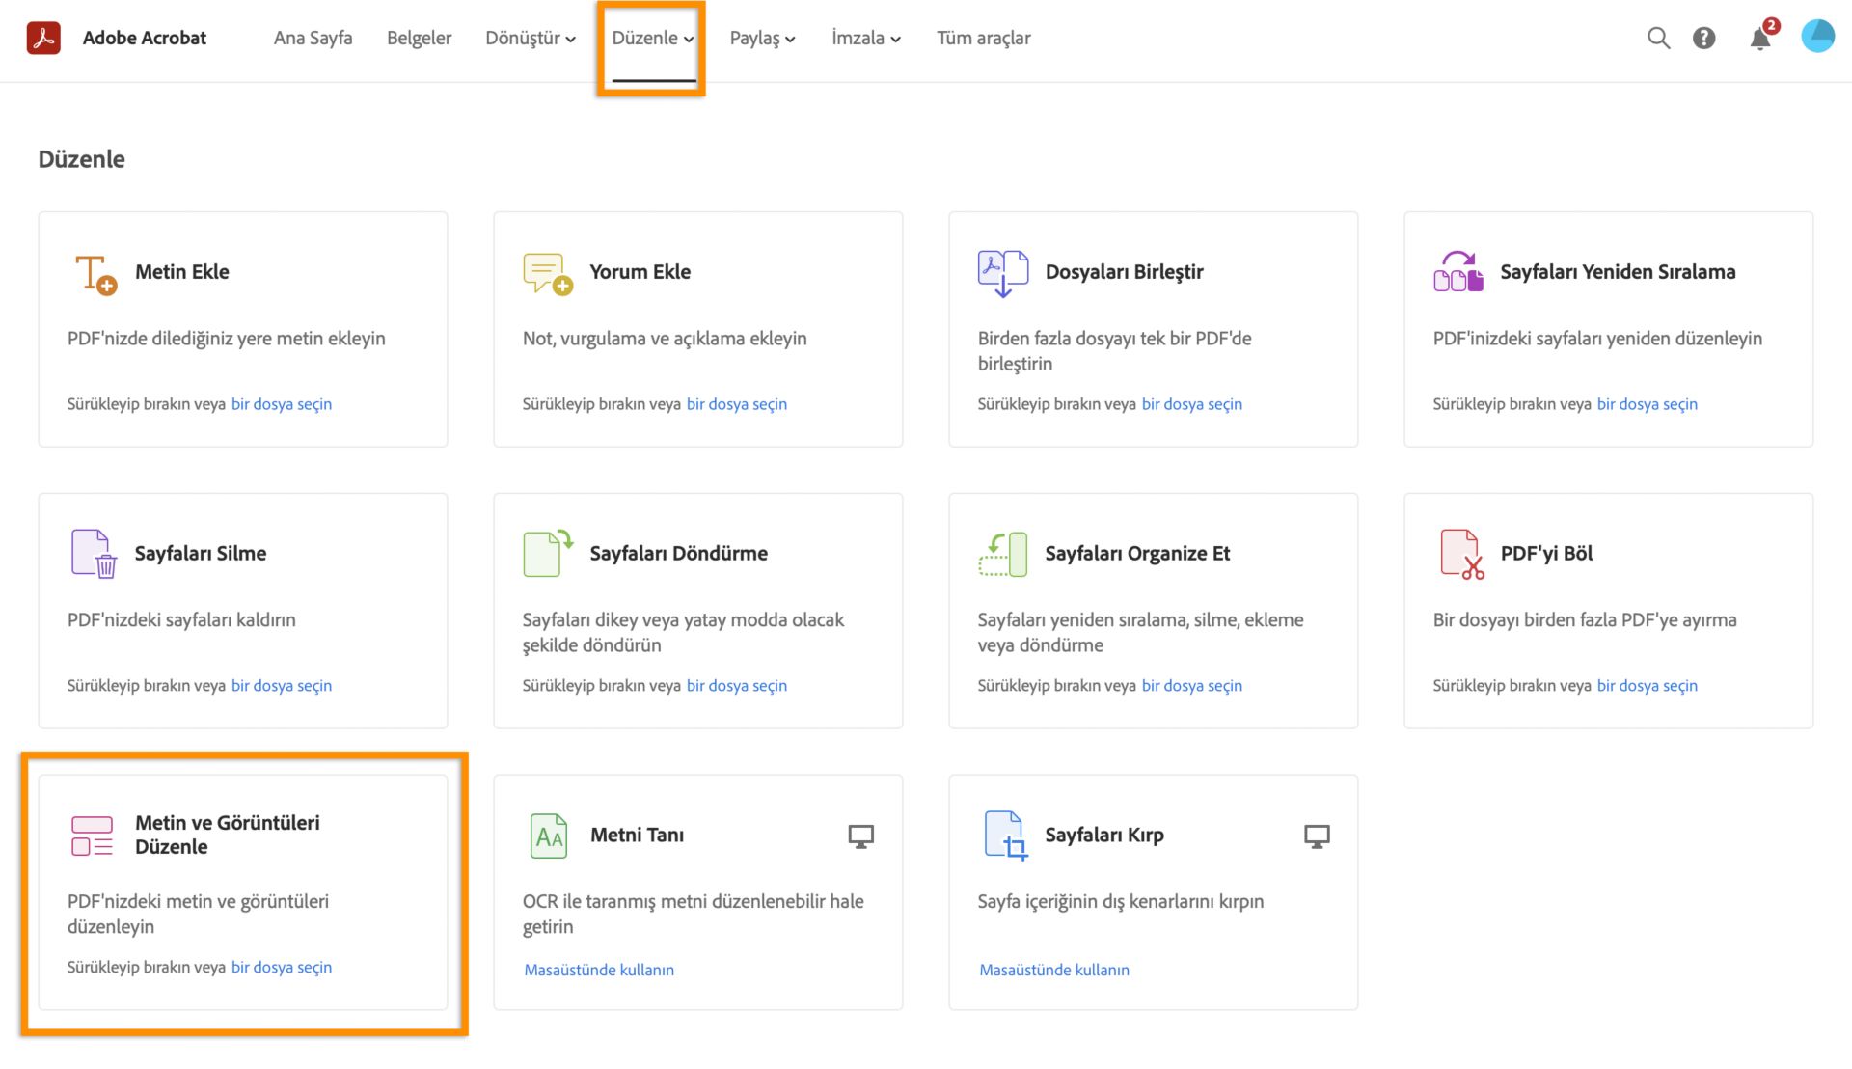
Task: Click 'Not, vurgulama ve açıklama ekleyin' description
Action: [665, 339]
